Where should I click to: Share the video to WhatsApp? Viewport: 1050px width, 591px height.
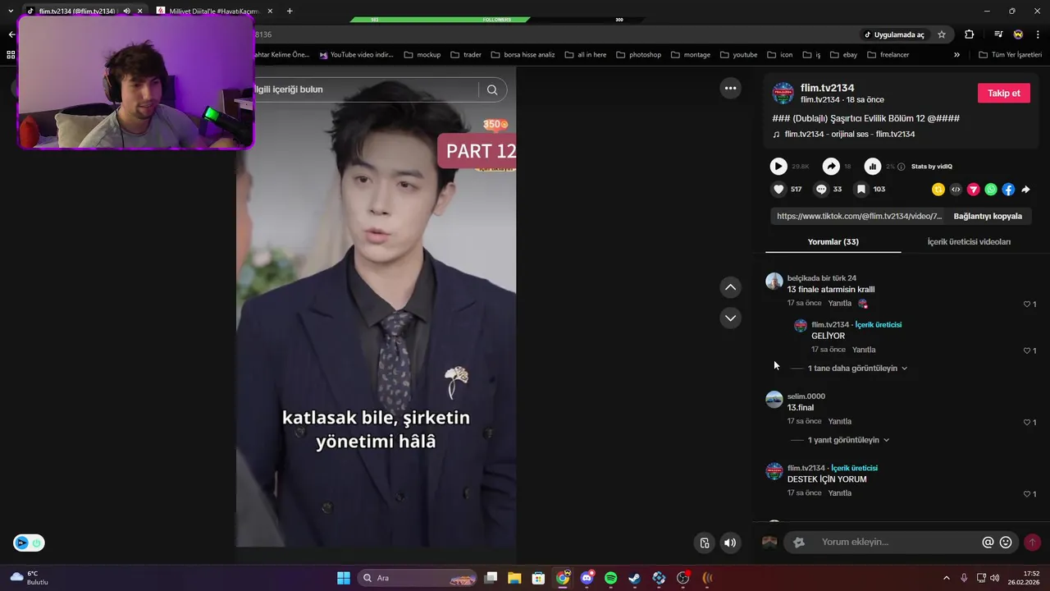pos(991,190)
